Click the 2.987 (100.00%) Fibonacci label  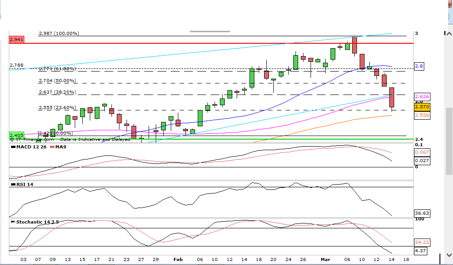(x=59, y=33)
